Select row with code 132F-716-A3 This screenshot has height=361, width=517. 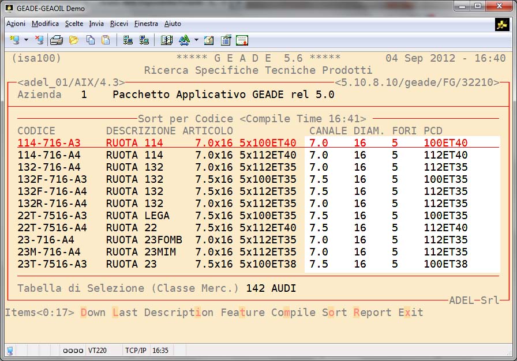(x=52, y=179)
